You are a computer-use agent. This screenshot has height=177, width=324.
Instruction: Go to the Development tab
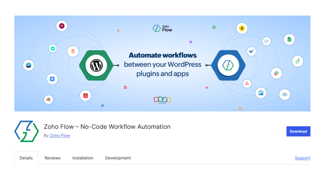[118, 158]
